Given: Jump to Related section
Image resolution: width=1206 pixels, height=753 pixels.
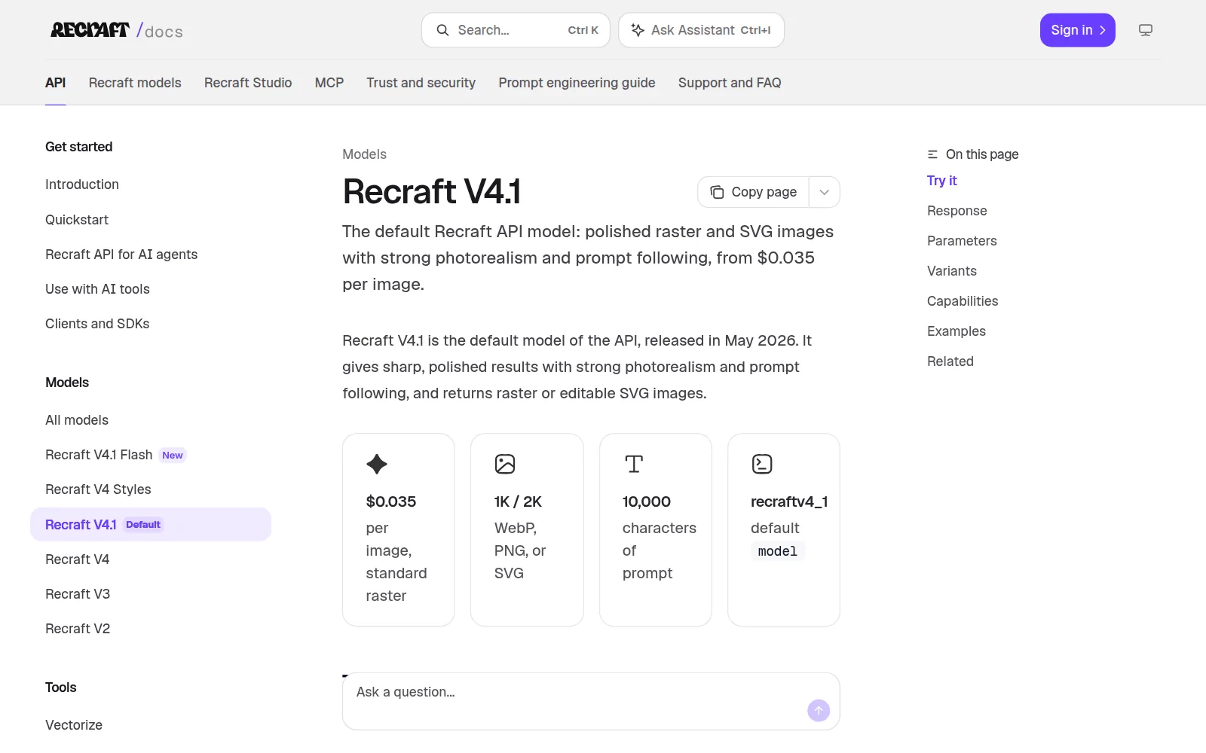Looking at the screenshot, I should [950, 361].
